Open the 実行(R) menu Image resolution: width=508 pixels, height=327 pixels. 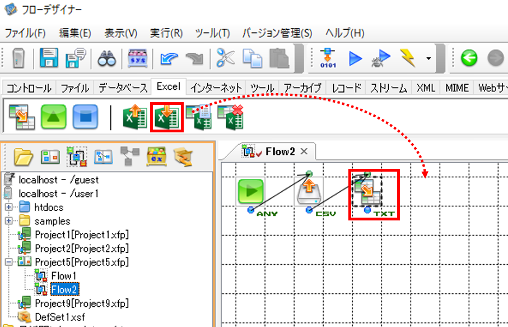[166, 33]
